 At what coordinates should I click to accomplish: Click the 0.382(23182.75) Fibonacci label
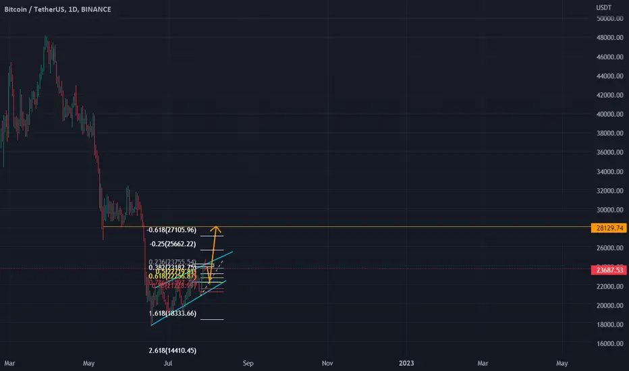pos(173,268)
